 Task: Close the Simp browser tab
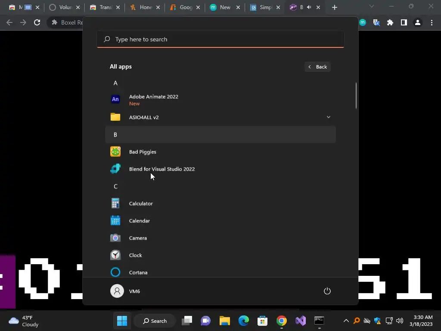[278, 7]
